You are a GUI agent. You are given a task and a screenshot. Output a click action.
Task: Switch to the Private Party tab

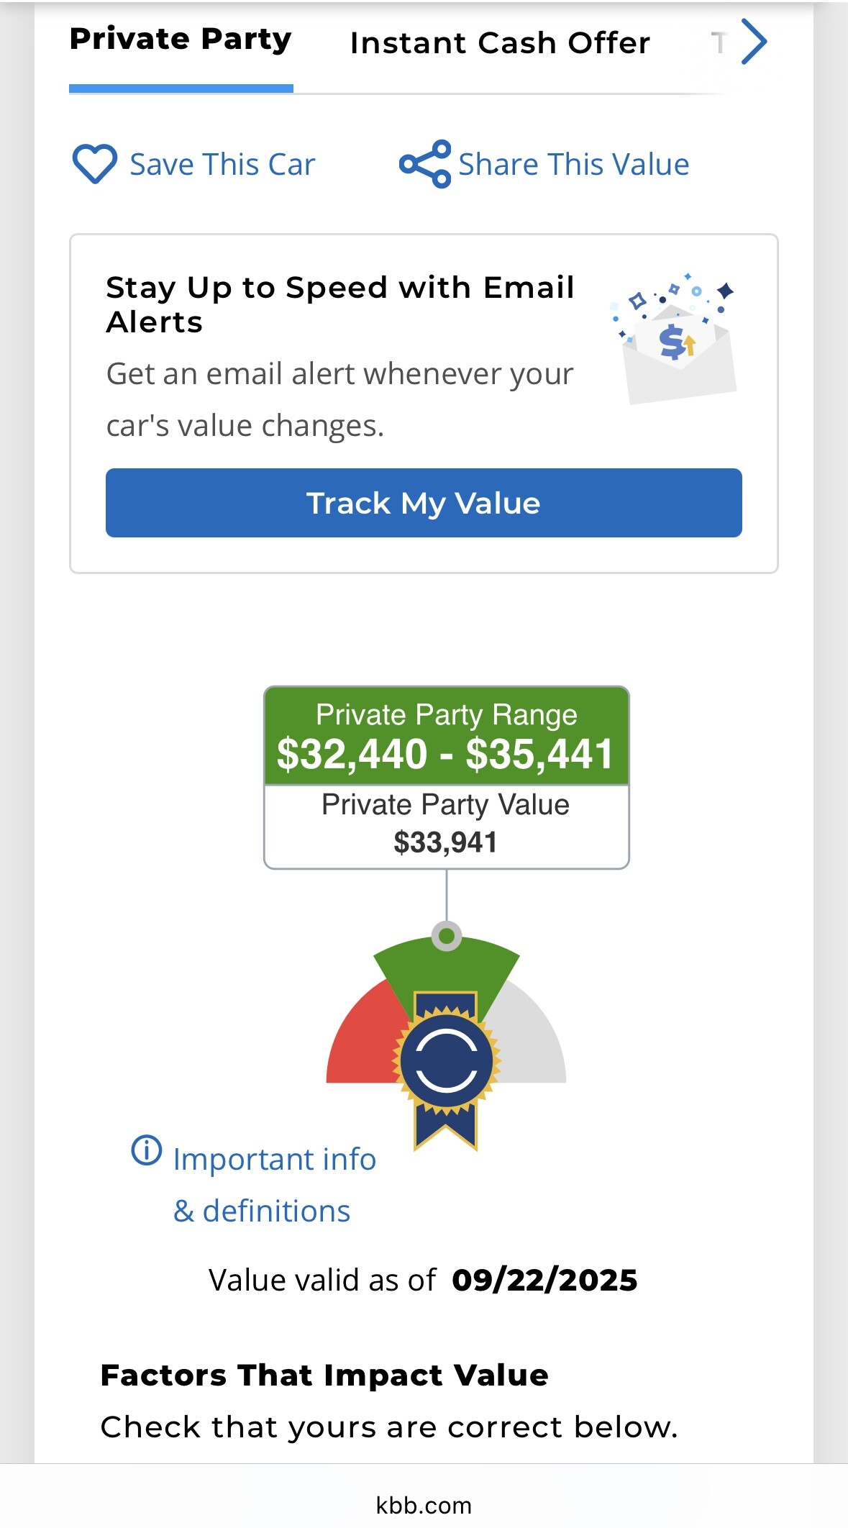(x=181, y=40)
